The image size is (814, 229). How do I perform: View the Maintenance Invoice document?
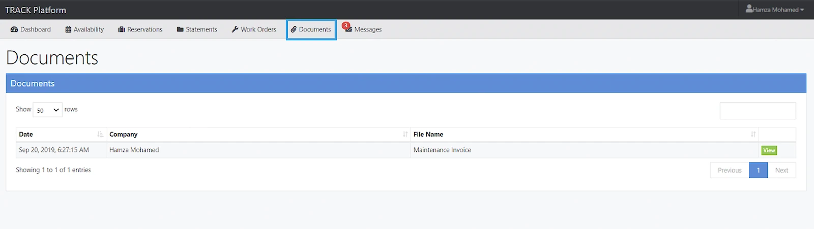[x=769, y=150]
